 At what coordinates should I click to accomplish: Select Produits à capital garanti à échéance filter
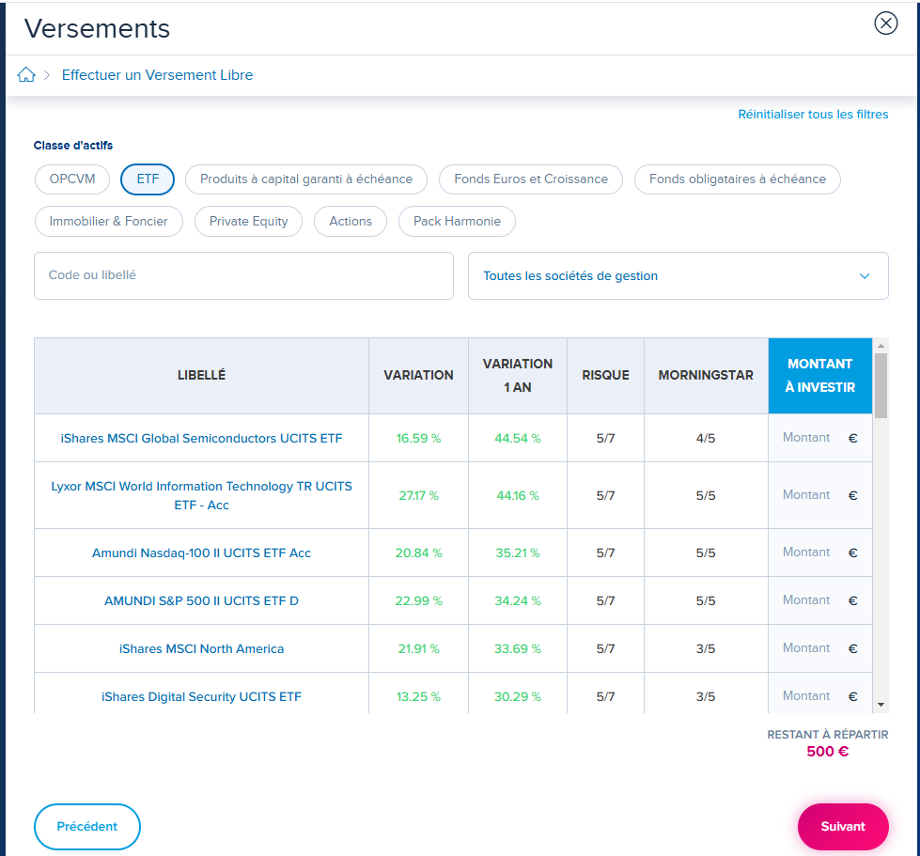click(x=306, y=179)
